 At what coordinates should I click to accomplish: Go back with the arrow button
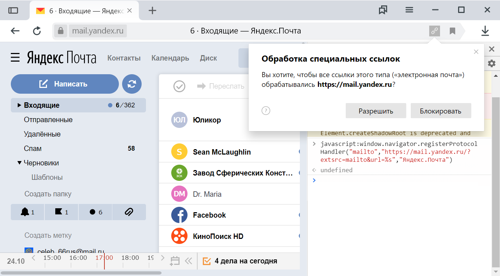click(x=15, y=31)
